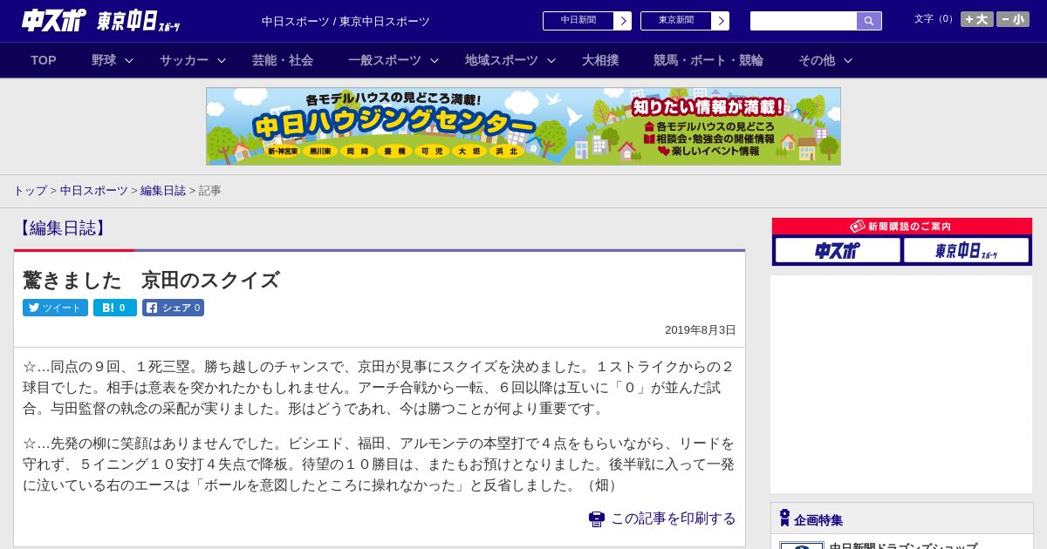The image size is (1047, 549).
Task: Open the 野球 menu
Action: [x=104, y=60]
